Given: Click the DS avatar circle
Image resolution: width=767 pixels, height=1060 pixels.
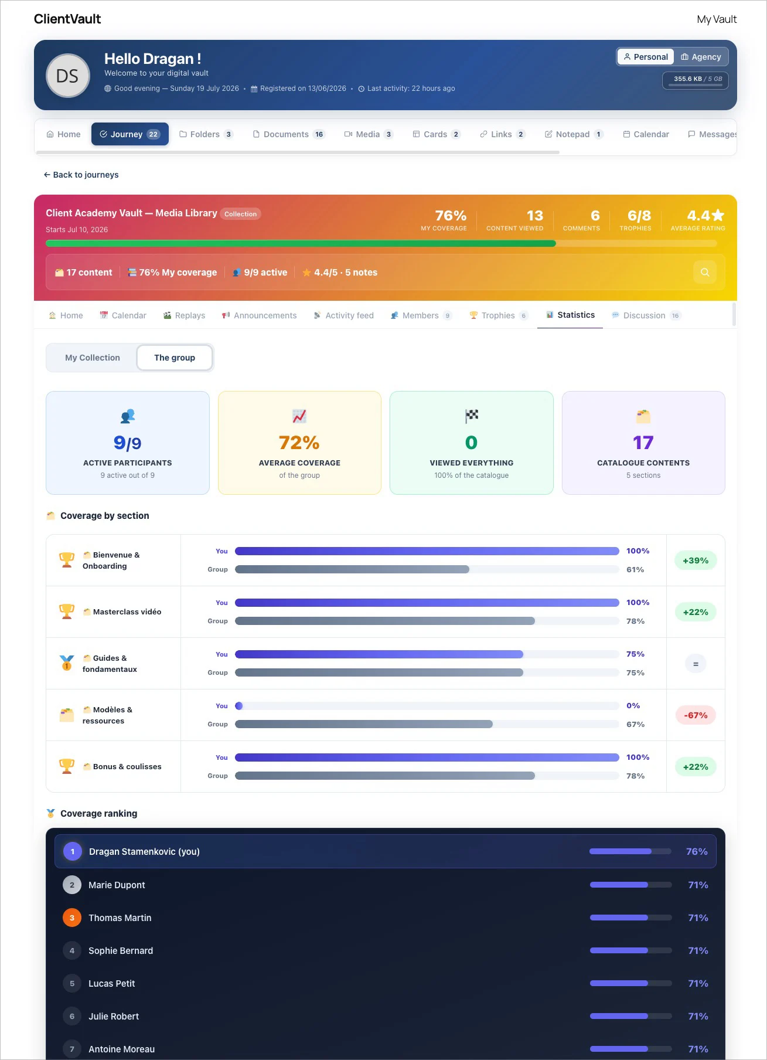Looking at the screenshot, I should 68,76.
